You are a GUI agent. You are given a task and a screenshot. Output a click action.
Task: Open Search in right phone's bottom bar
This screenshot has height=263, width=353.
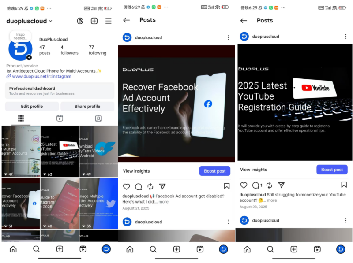click(270, 249)
